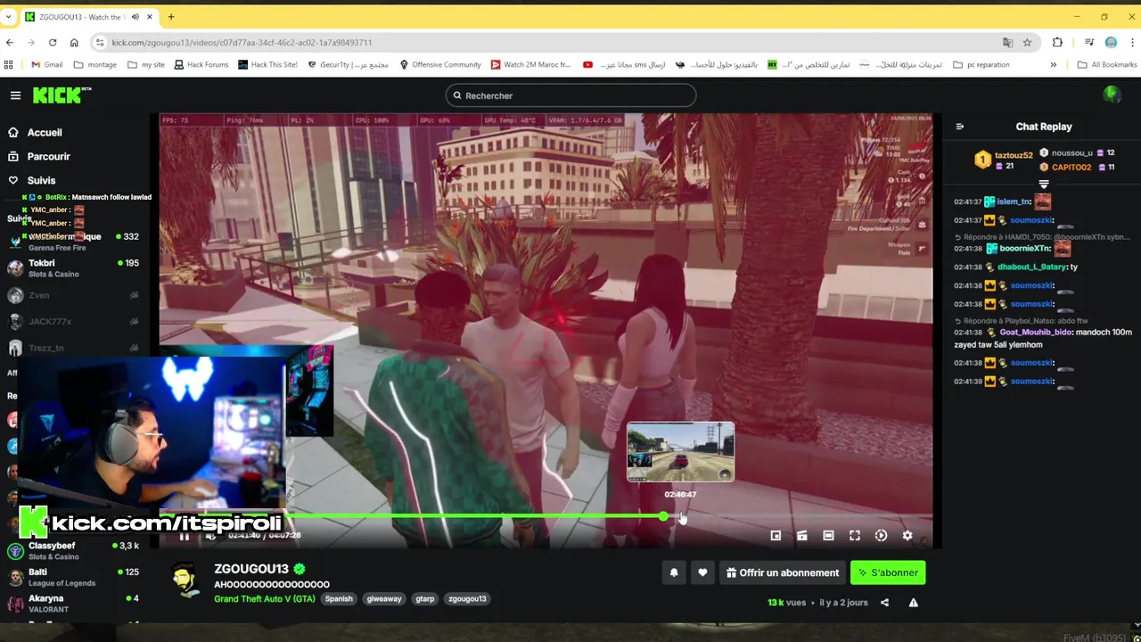
Task: Reload the current page
Action: (53, 42)
